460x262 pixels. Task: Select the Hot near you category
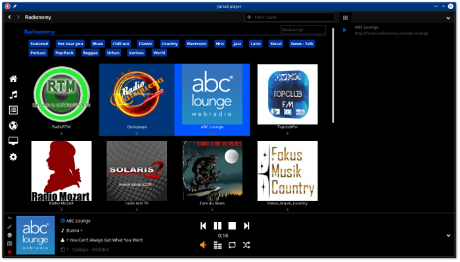point(70,44)
